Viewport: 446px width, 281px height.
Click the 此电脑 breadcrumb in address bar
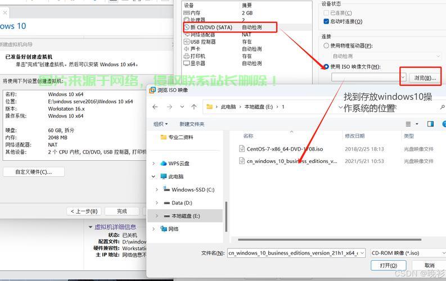coord(228,107)
